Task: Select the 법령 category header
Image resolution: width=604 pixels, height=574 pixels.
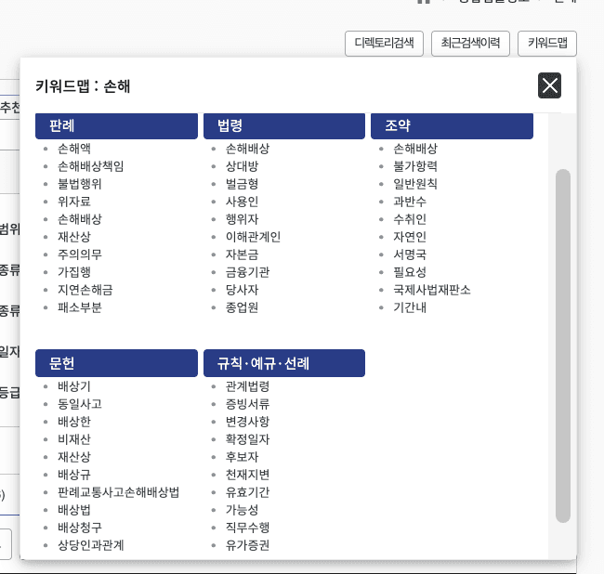Action: pos(284,126)
